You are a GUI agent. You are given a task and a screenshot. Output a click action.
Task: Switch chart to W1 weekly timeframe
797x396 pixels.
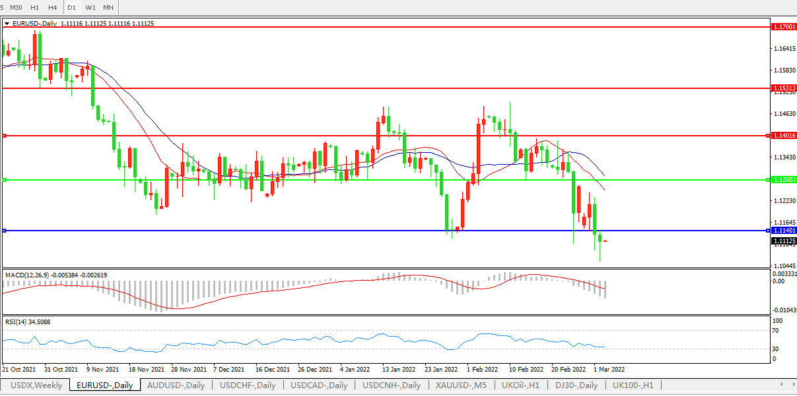click(90, 7)
